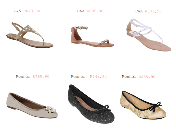Viewport: 176px width, 135px height.
Task: Select the black perforated ballet flat
Action: coord(91,104)
